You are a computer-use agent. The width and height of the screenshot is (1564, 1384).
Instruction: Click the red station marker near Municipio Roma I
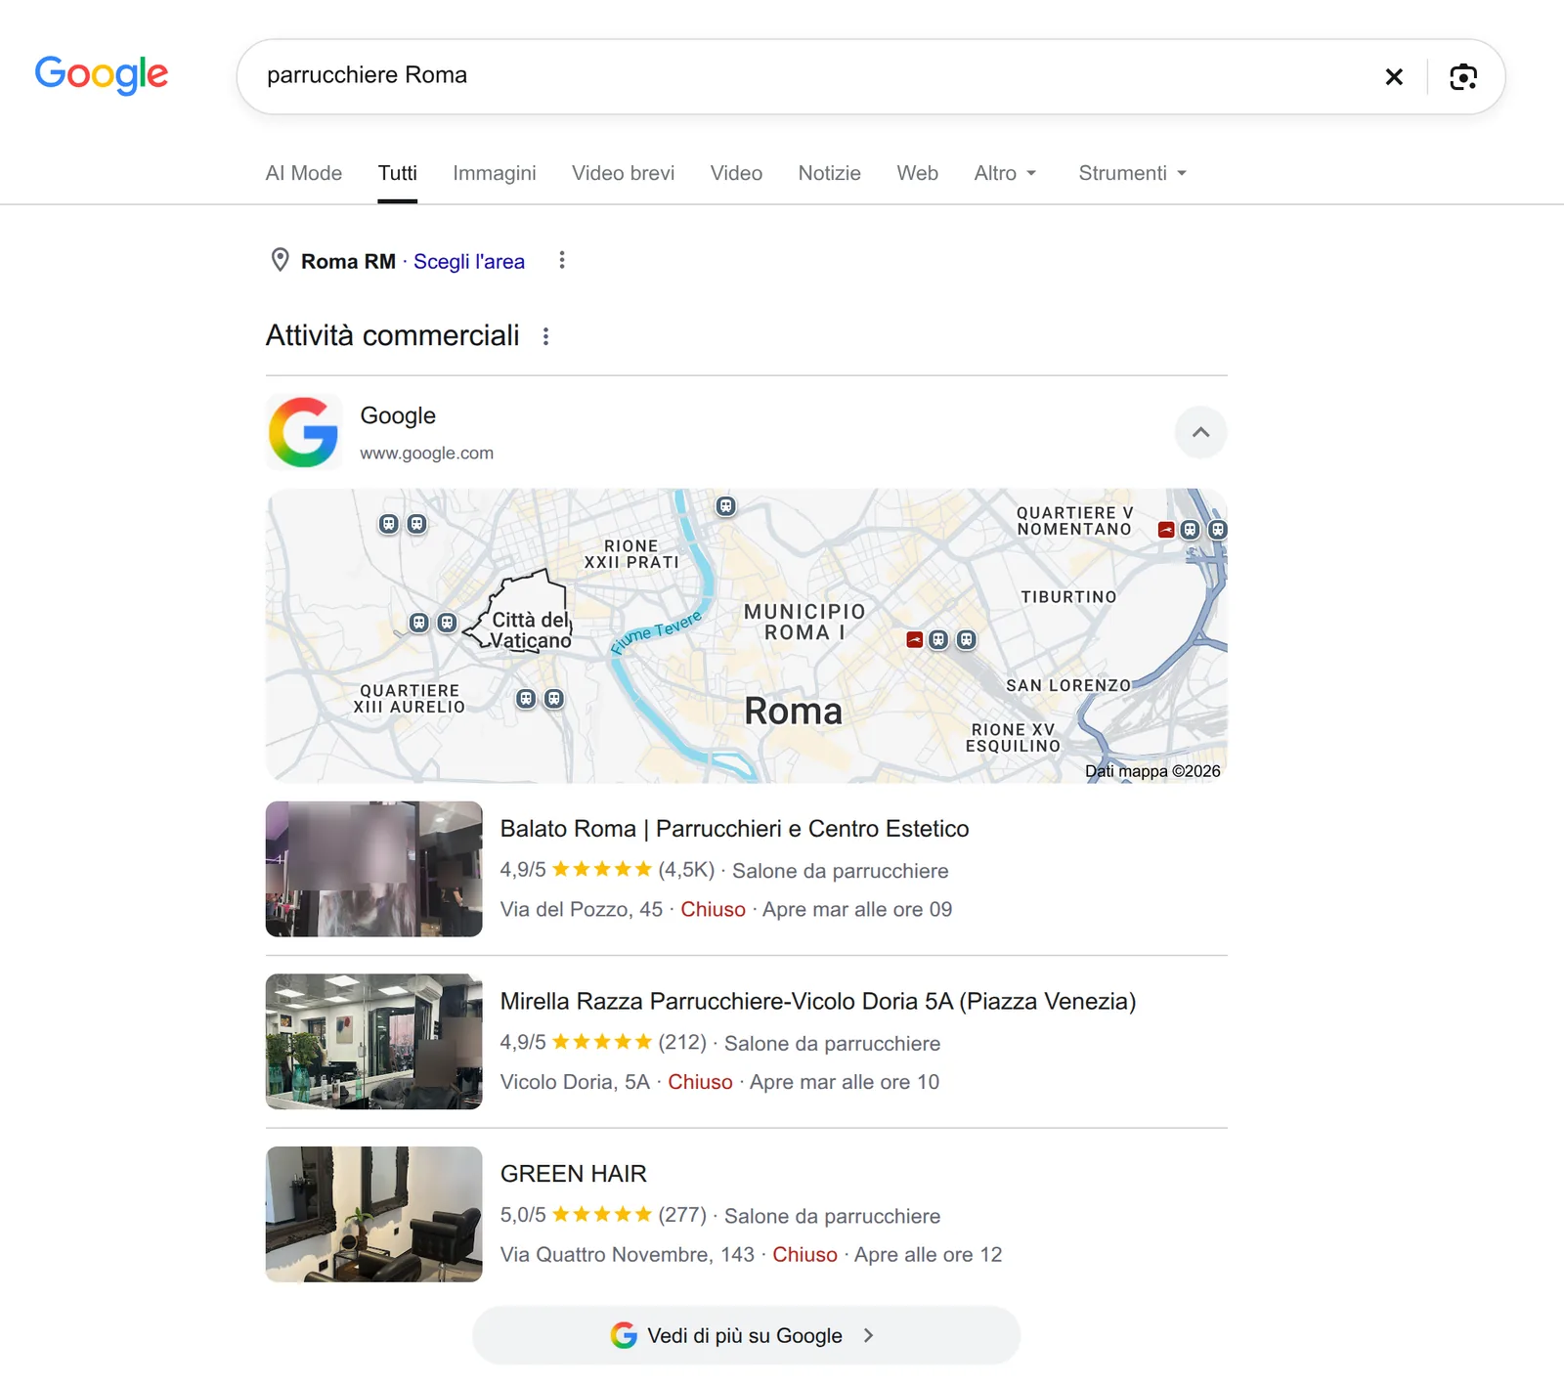click(914, 639)
